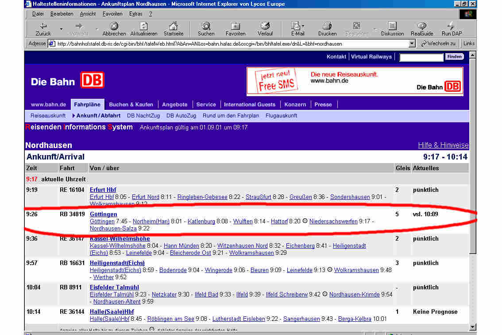The height and width of the screenshot is (335, 502).
Task: Expand the address bar dropdown arrow
Action: pos(412,43)
